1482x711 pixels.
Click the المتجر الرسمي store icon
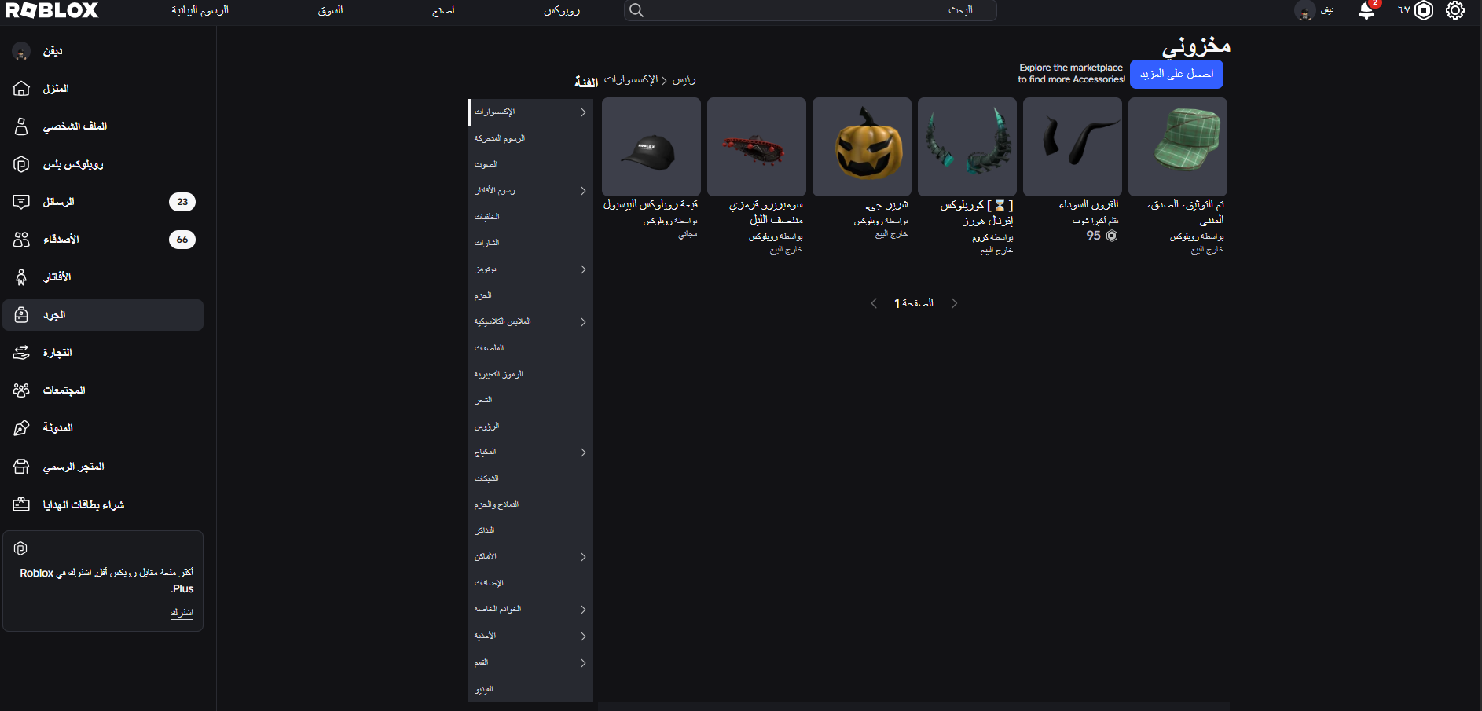(21, 467)
